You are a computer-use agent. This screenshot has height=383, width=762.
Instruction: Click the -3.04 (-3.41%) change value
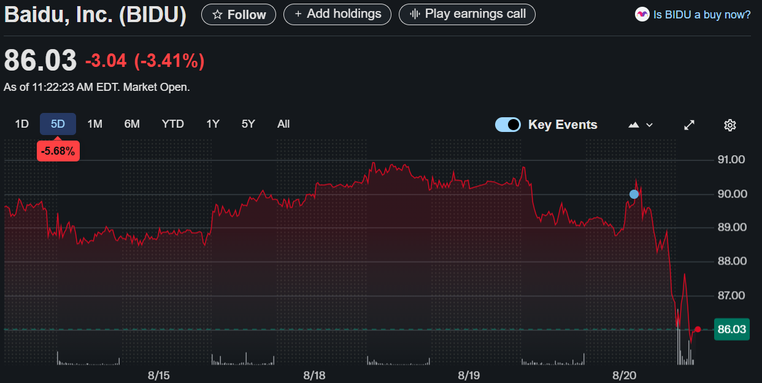pos(145,61)
